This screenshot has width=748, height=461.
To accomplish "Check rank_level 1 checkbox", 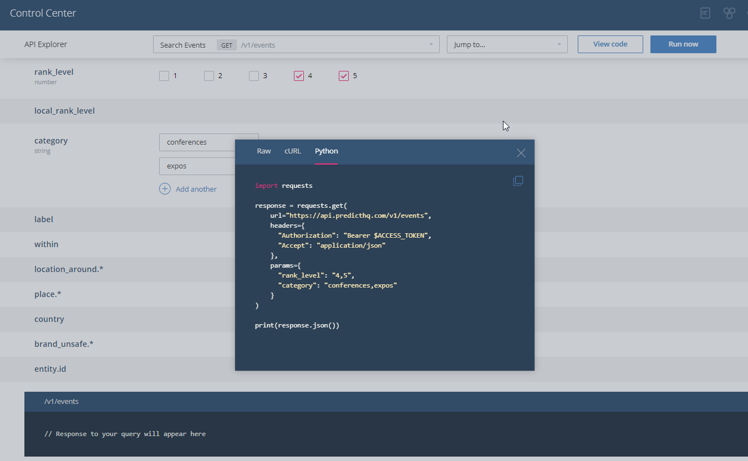I will [x=164, y=76].
